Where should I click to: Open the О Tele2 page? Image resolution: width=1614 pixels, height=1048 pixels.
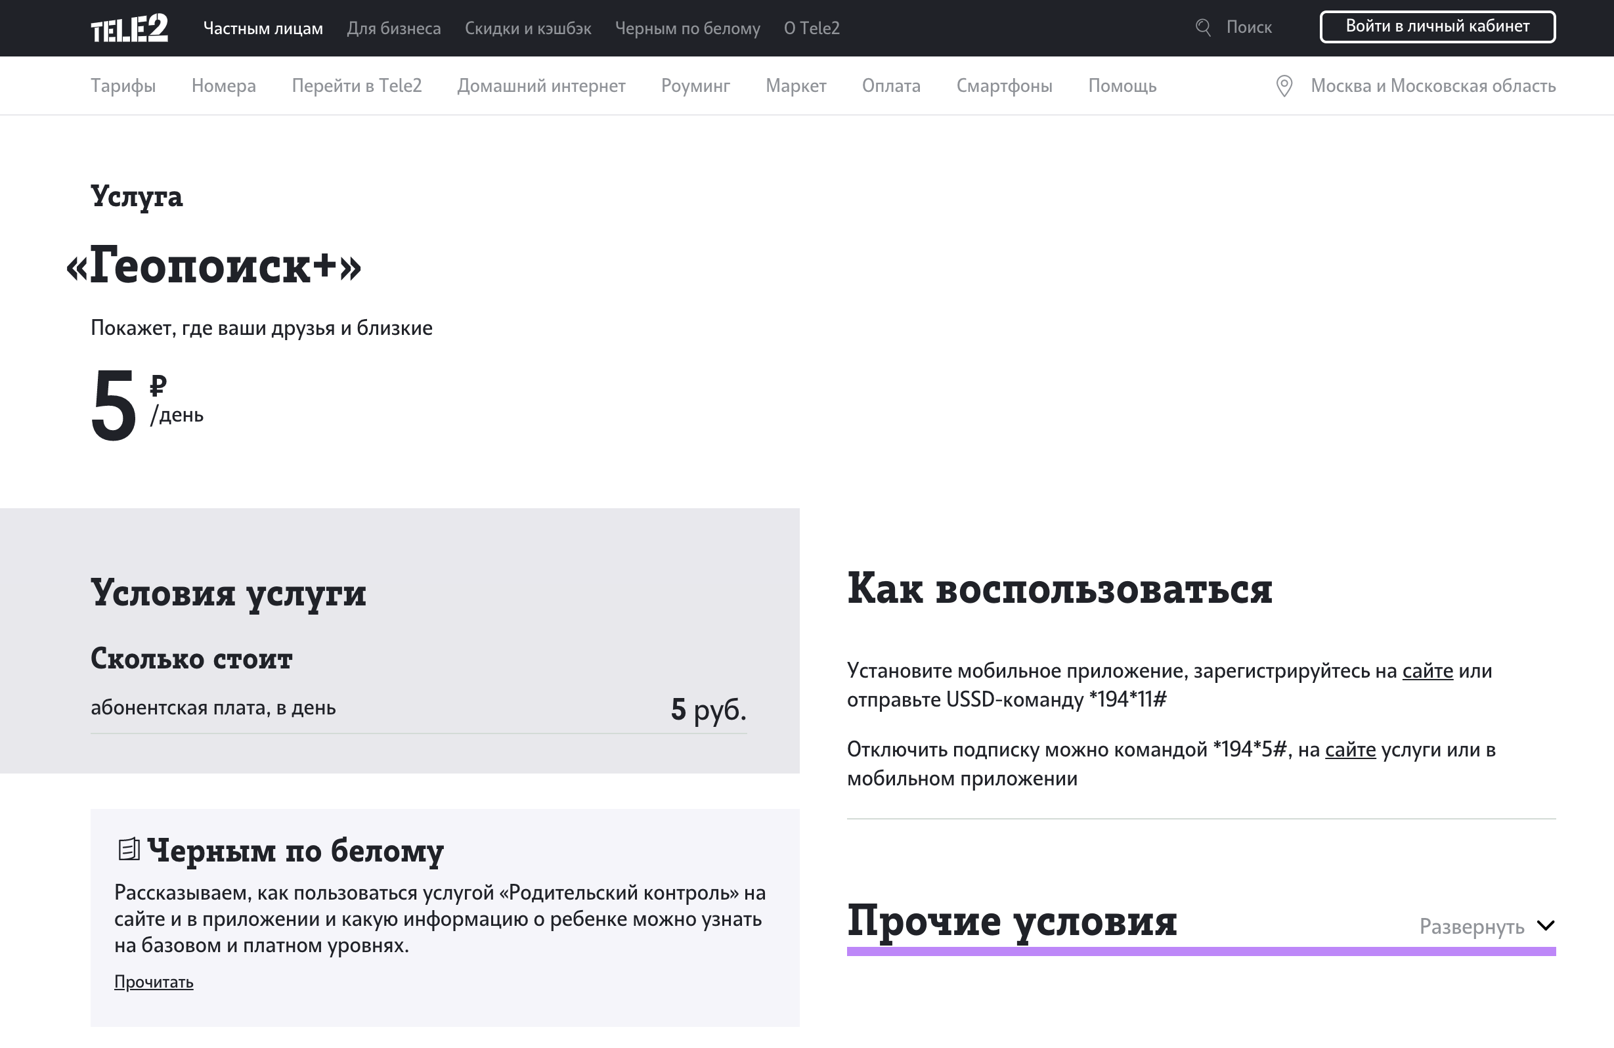812,28
